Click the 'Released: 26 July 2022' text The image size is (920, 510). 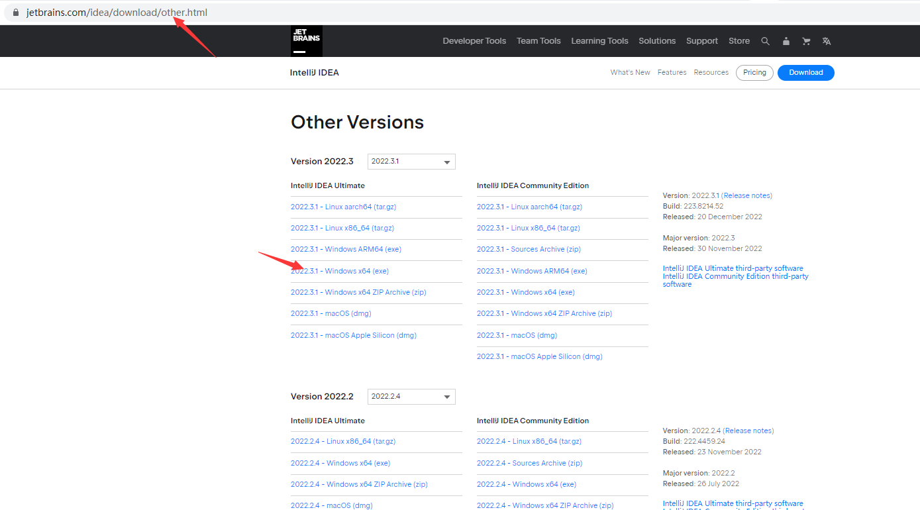coord(701,484)
